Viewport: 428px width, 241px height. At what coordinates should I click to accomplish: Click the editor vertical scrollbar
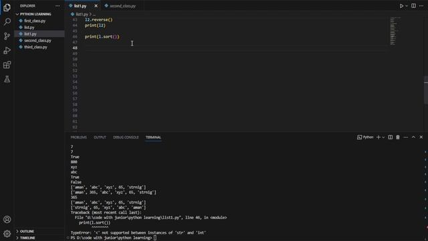(426, 90)
